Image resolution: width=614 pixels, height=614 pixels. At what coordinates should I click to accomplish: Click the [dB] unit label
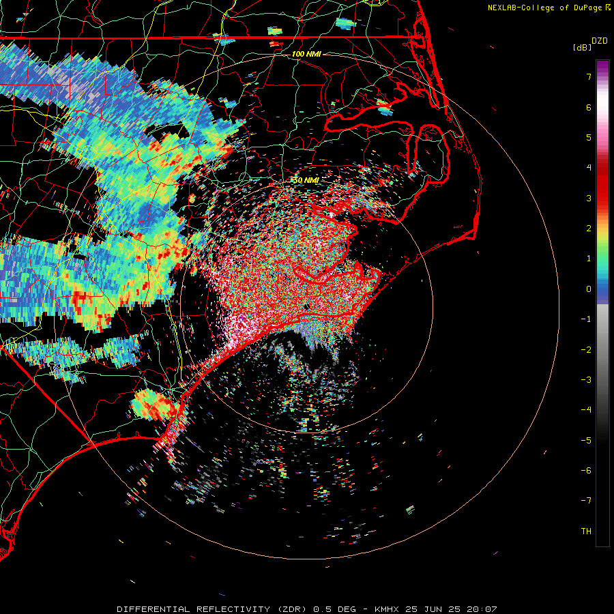583,47
